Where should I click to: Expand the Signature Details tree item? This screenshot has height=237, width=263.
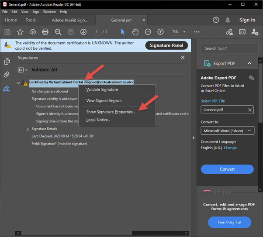pos(28,129)
